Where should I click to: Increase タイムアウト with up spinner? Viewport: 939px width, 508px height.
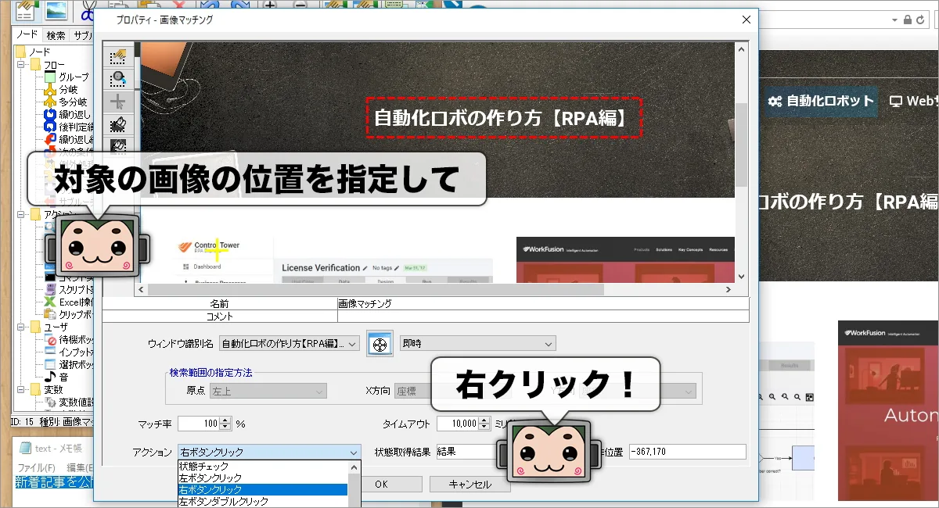484,420
